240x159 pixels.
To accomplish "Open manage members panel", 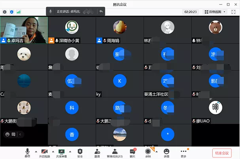I will [x=115, y=153].
